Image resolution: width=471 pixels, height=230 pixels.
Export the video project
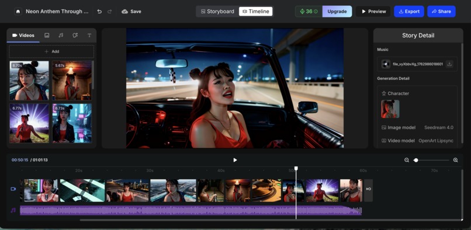click(x=409, y=12)
